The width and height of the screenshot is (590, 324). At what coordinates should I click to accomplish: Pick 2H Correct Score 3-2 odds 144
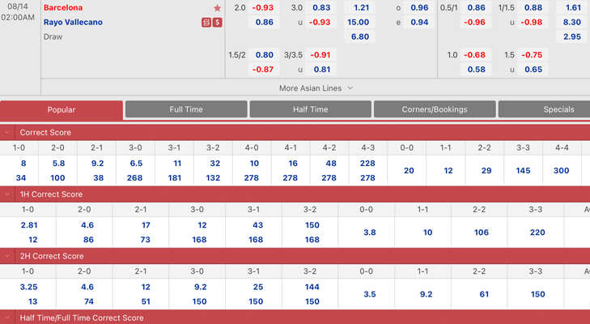pyautogui.click(x=312, y=287)
